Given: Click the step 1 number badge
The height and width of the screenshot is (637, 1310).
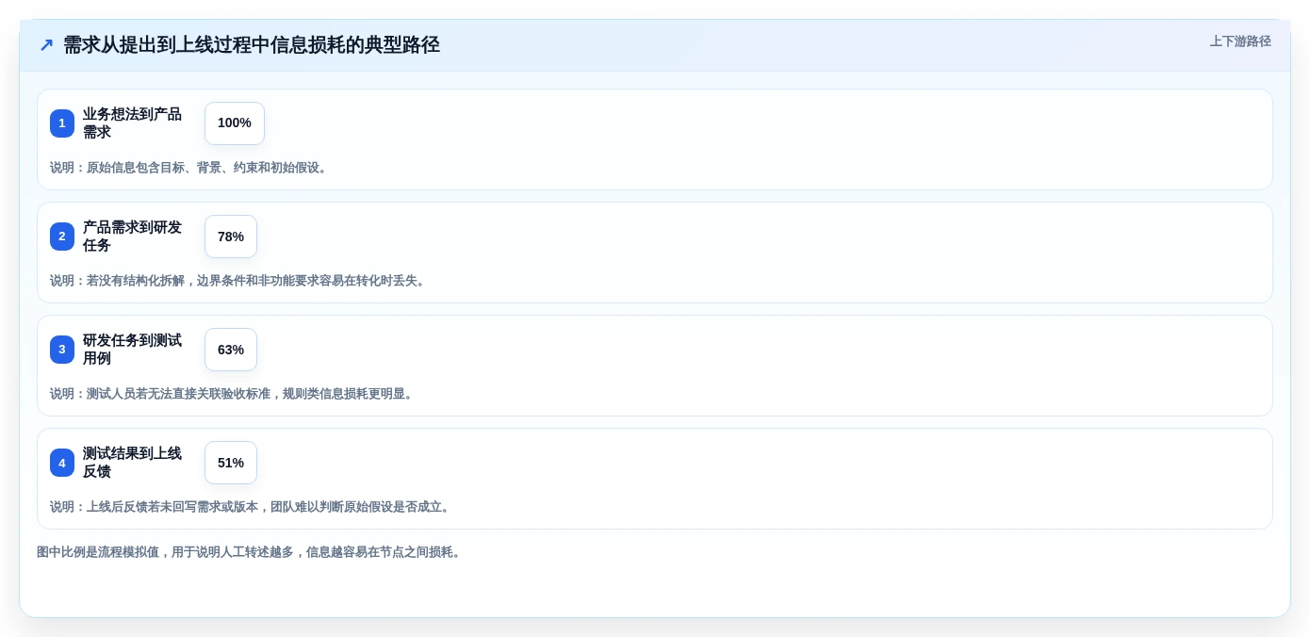Looking at the screenshot, I should [x=62, y=123].
